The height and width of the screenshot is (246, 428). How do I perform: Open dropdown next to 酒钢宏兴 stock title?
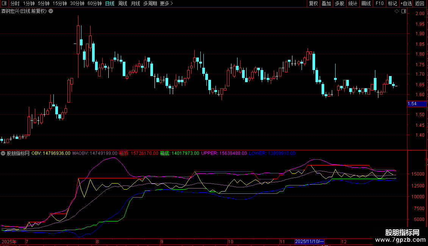tap(51, 11)
